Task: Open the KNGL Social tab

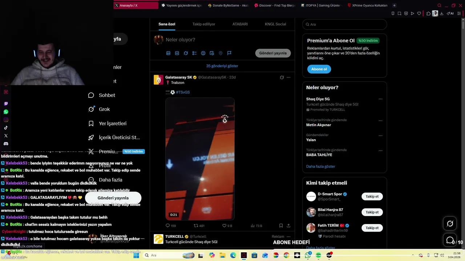Action: click(x=275, y=24)
